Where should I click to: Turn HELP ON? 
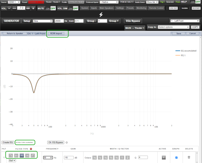click(x=193, y=2)
